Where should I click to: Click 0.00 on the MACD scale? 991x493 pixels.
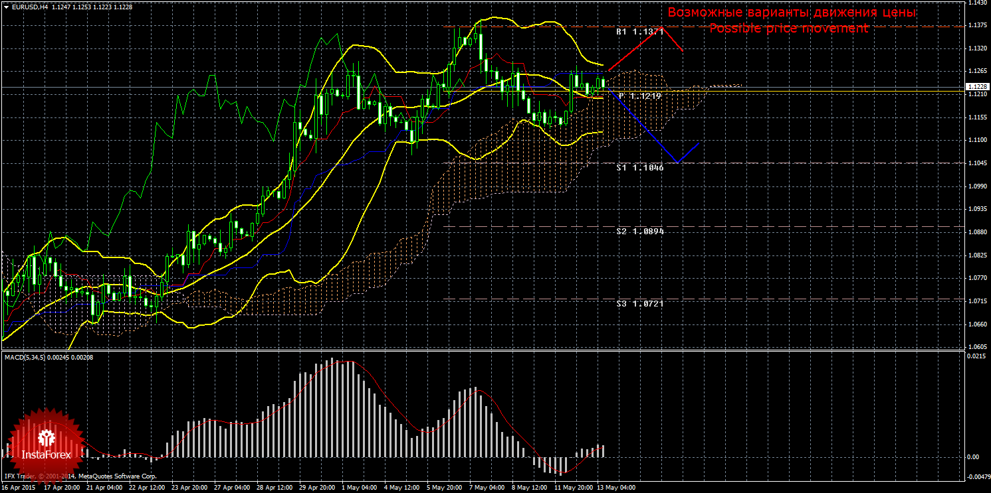[x=973, y=457]
